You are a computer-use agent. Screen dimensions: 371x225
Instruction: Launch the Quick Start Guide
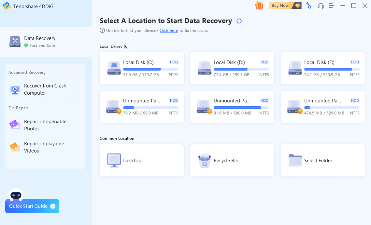[x=32, y=206]
